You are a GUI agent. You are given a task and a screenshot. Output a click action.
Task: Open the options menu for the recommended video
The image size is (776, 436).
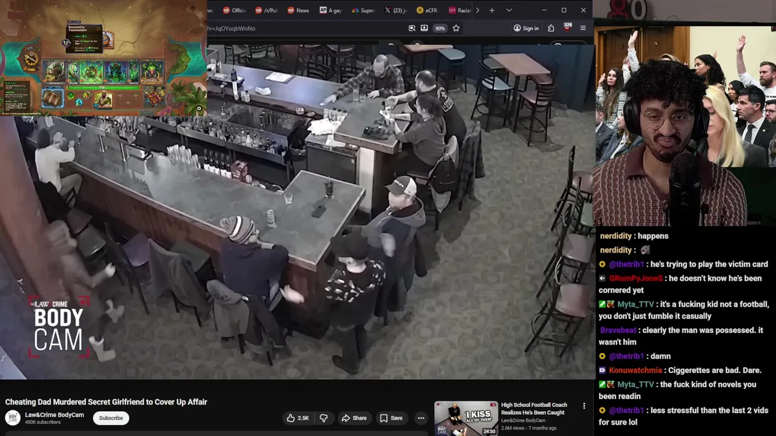[x=584, y=406]
